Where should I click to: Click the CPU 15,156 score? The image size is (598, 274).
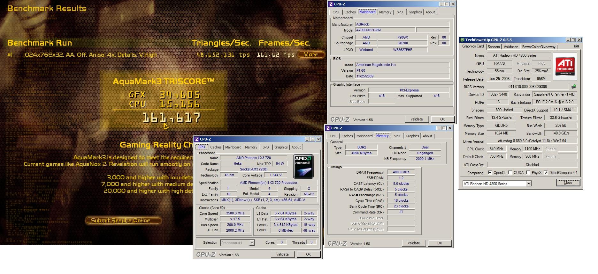coord(180,104)
